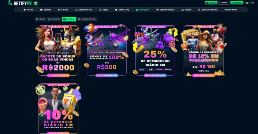Open Jogos de televisão page
The image size is (258, 134).
(208, 10)
